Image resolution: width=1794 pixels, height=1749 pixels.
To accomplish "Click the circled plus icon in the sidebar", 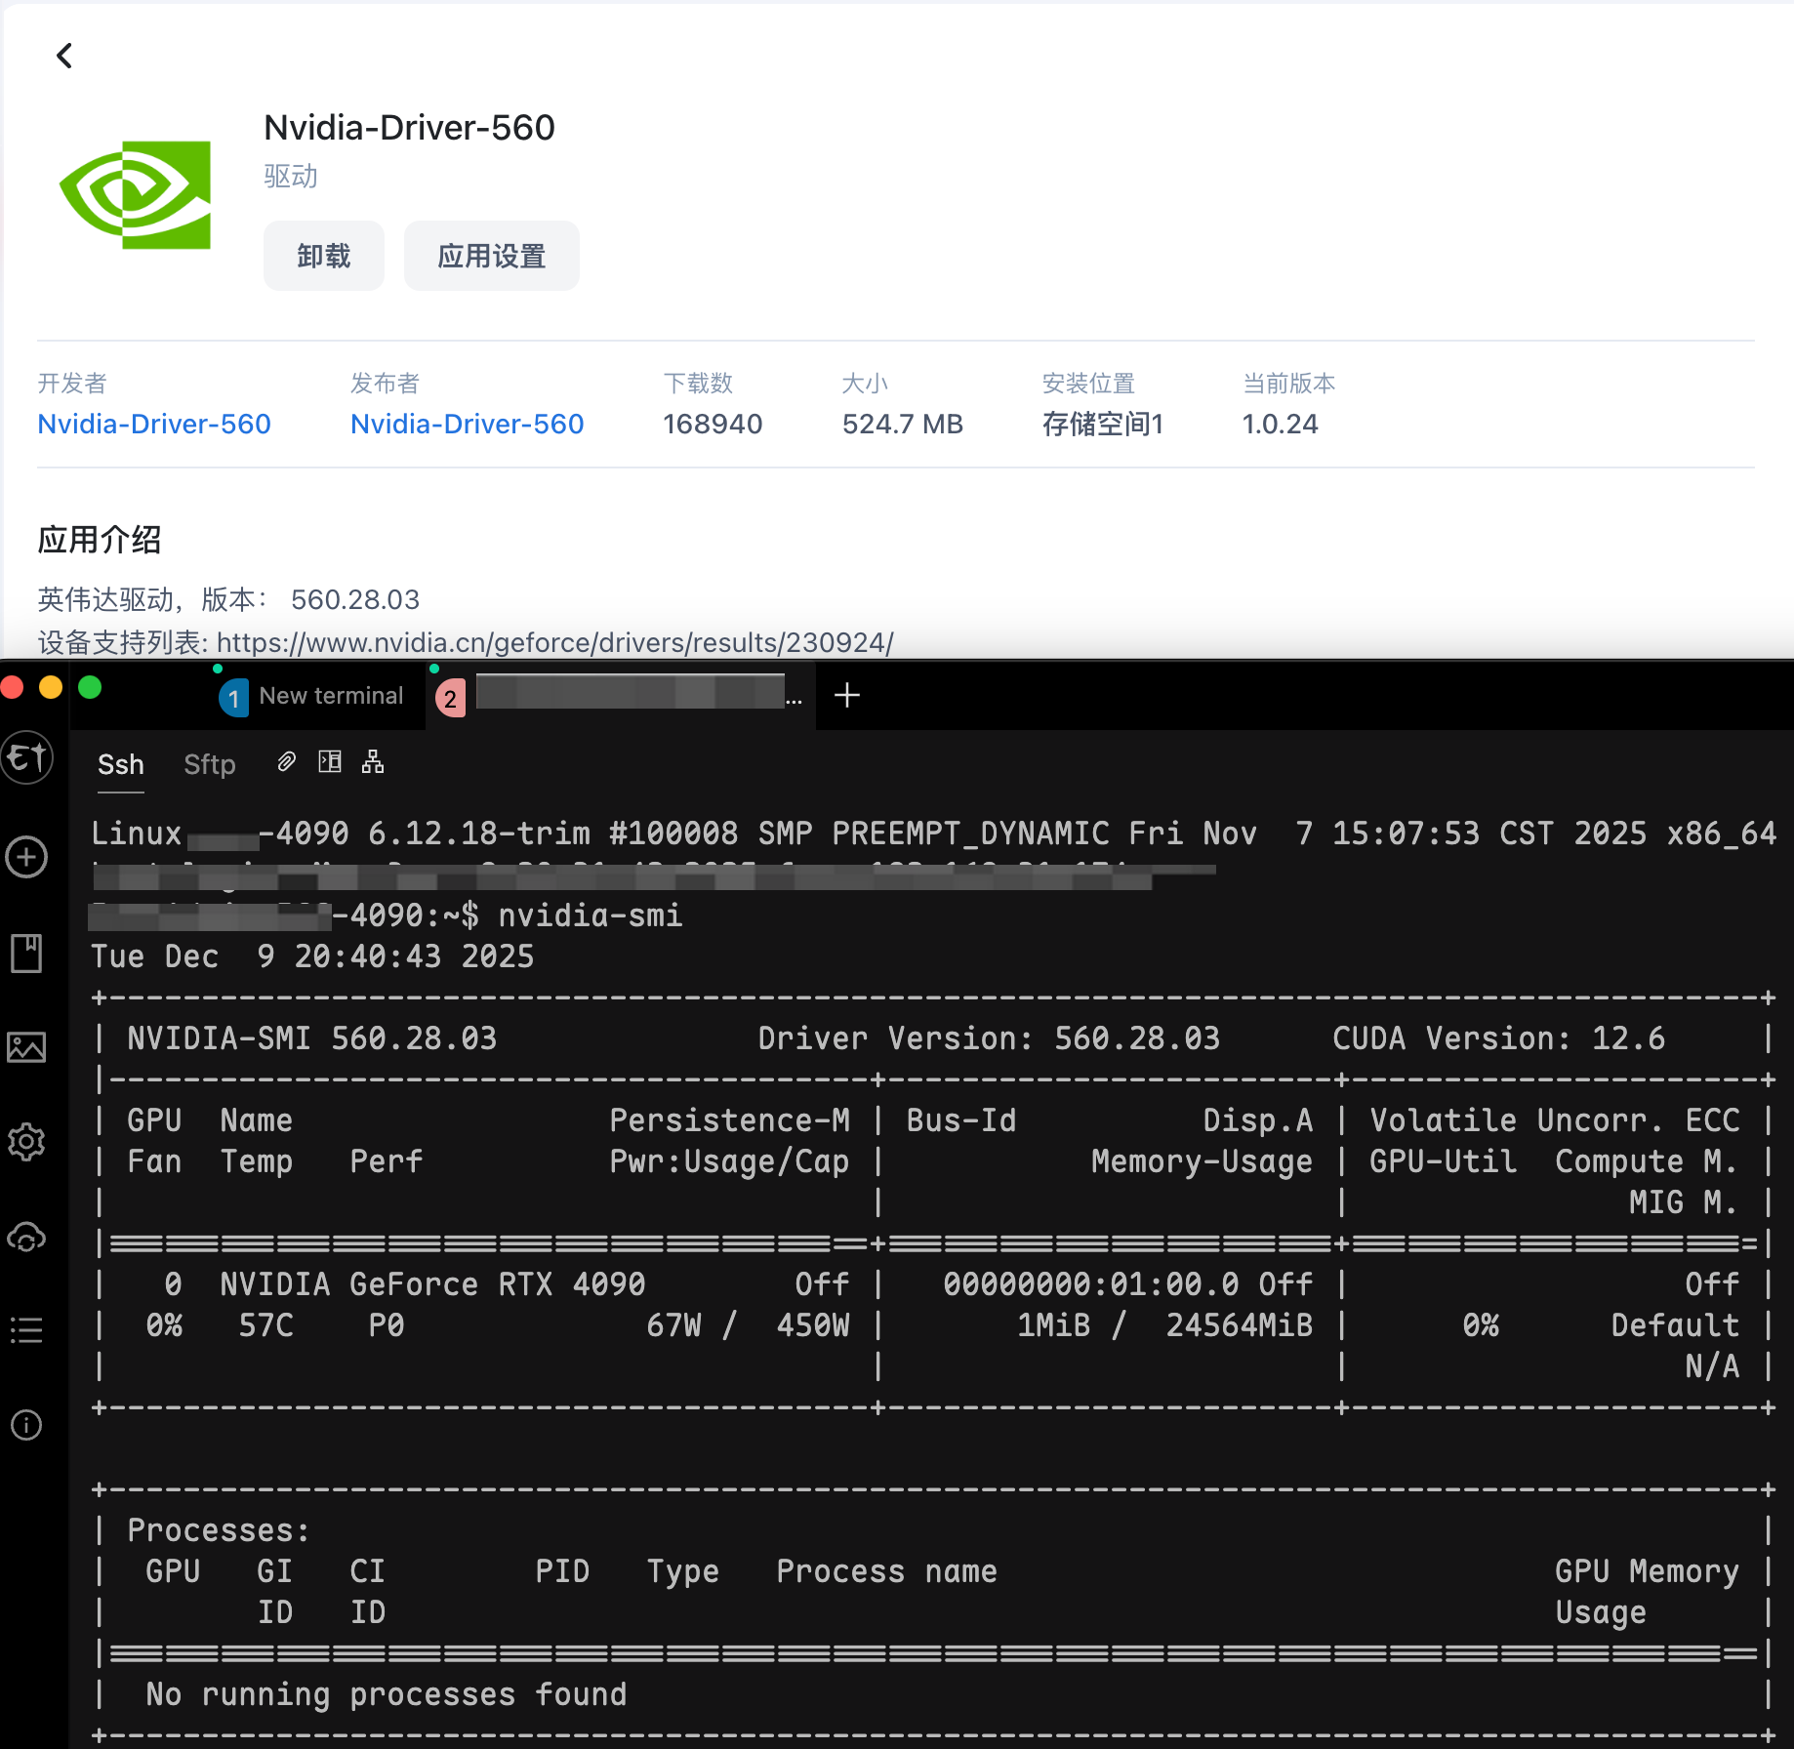I will [27, 857].
